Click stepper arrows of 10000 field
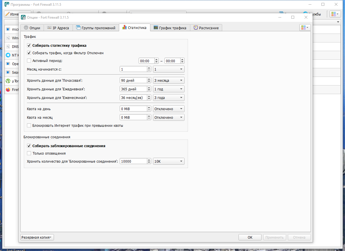 149,161
